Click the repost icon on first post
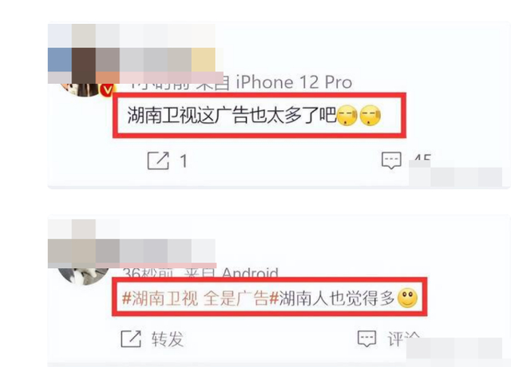The width and height of the screenshot is (511, 367). [x=158, y=160]
